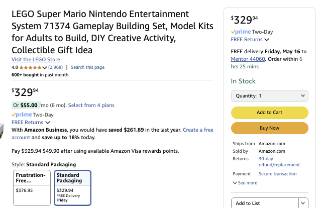Open rating breakdown chevron beside stars

click(45, 67)
